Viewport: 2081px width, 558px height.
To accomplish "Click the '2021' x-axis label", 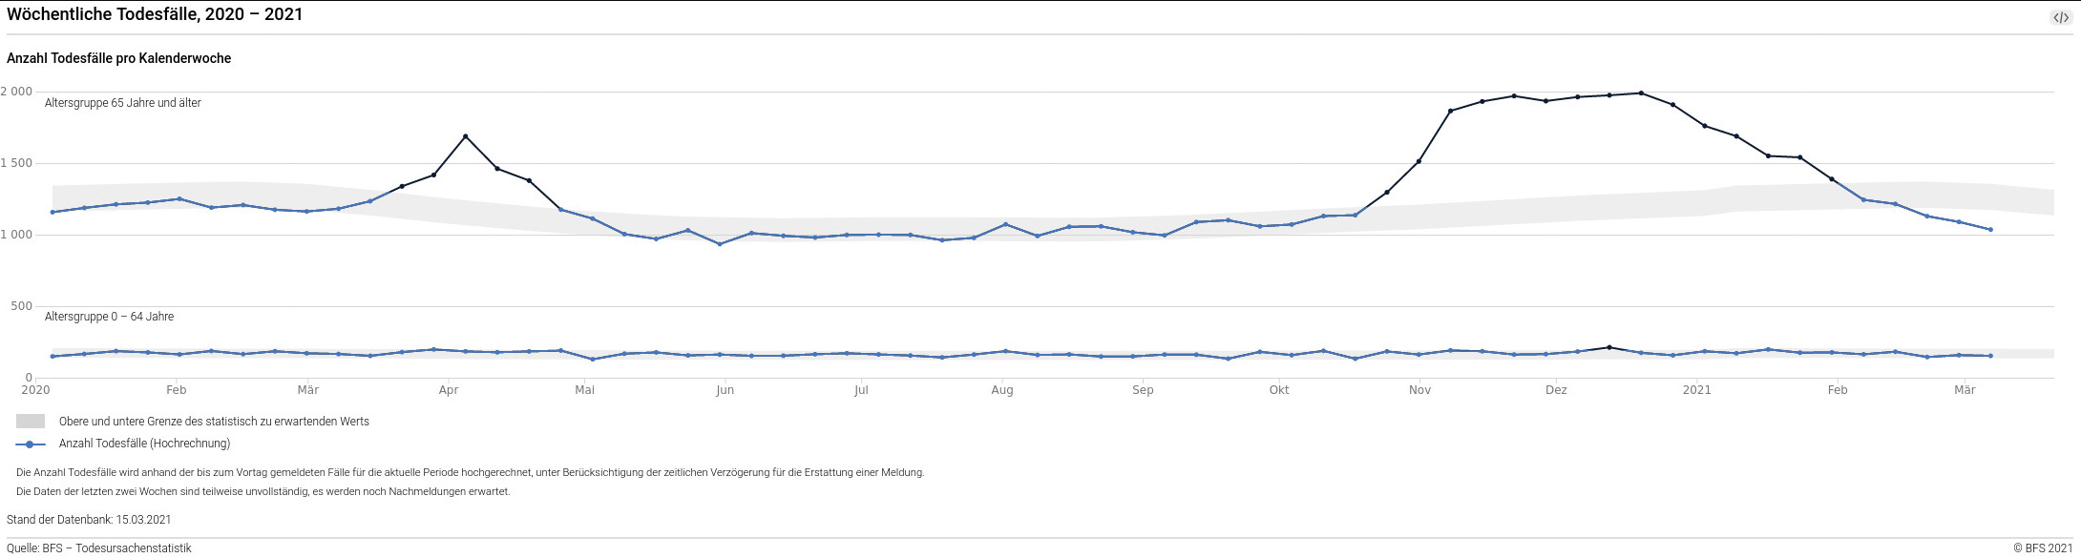I will point(1696,390).
